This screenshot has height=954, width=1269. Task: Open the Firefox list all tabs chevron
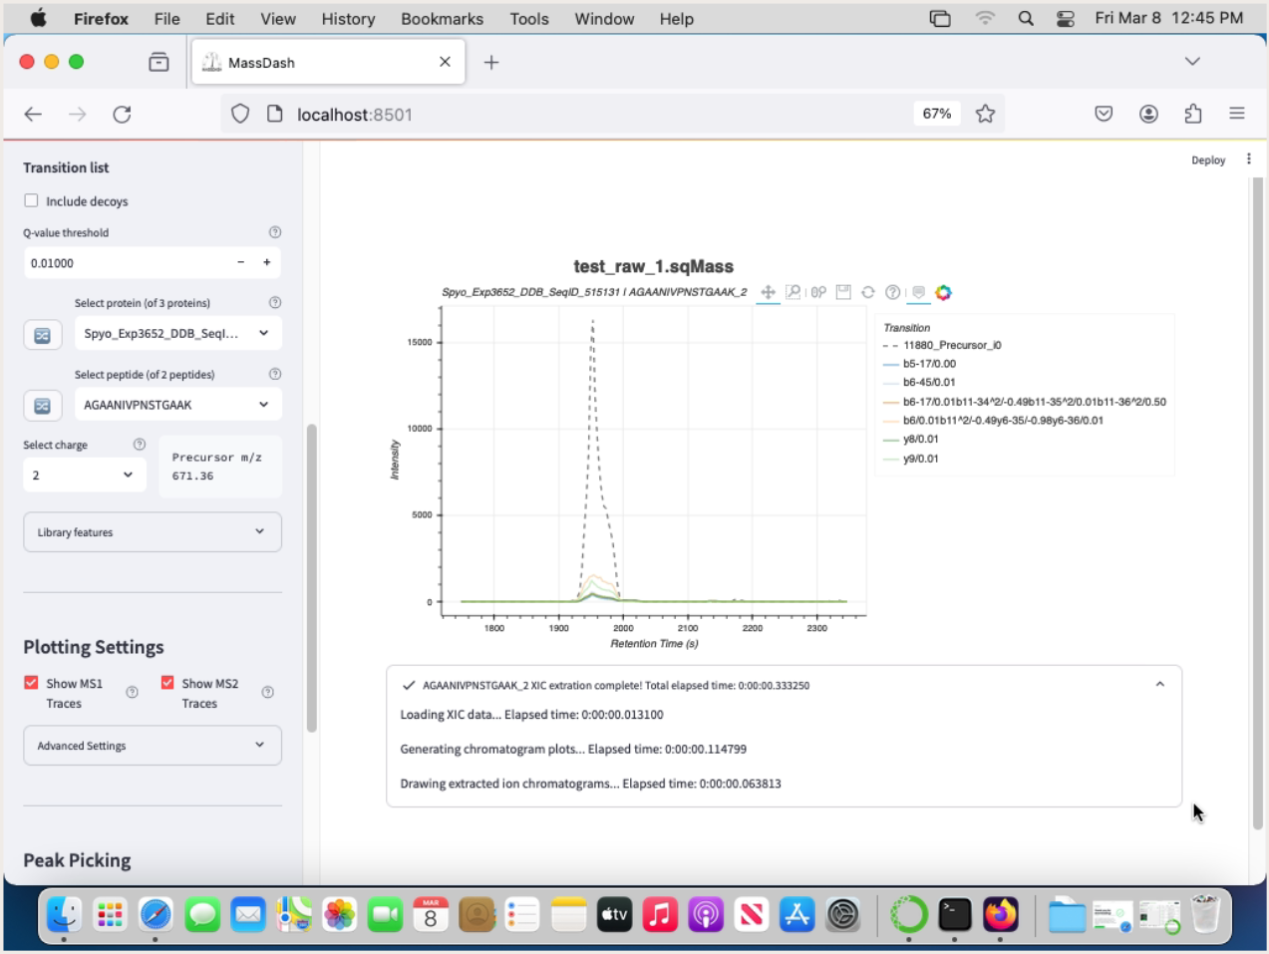click(1192, 62)
